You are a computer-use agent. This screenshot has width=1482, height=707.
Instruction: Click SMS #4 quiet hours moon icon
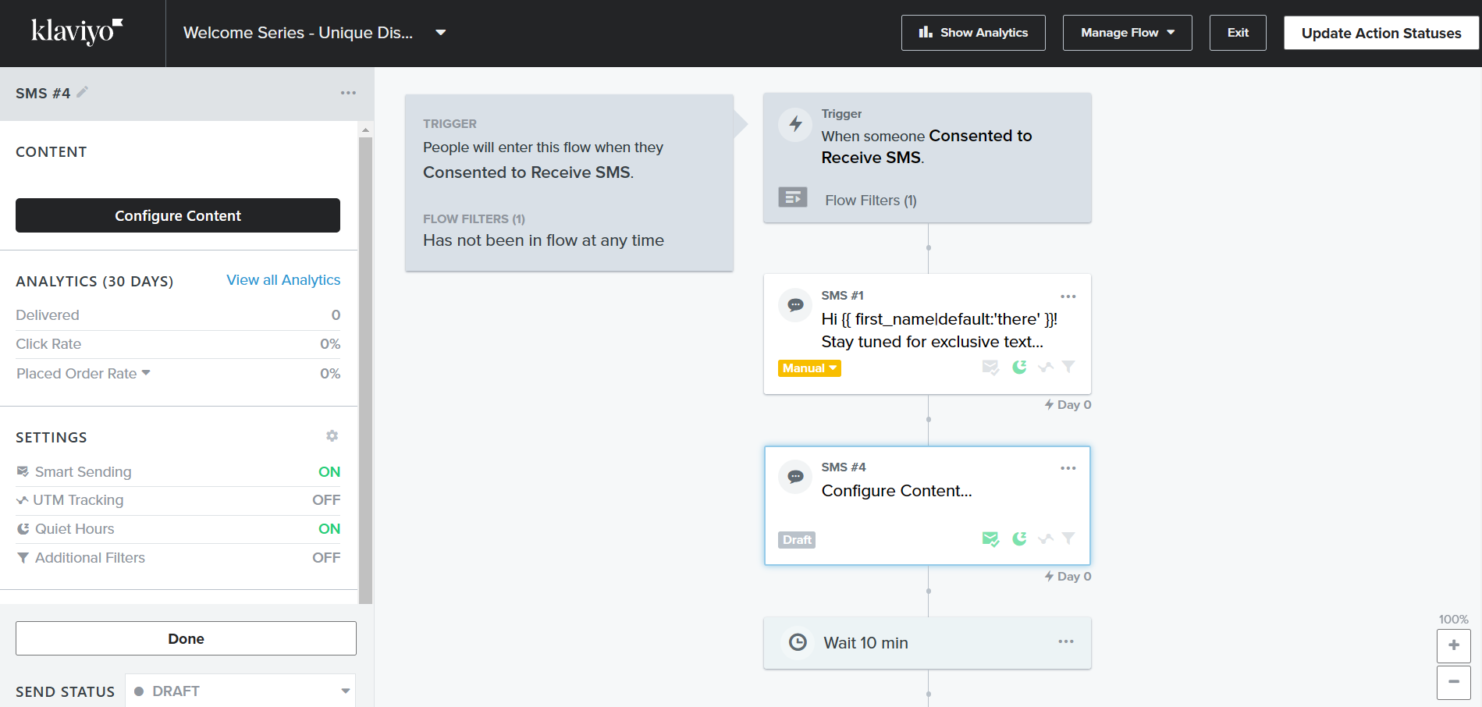coord(1019,538)
